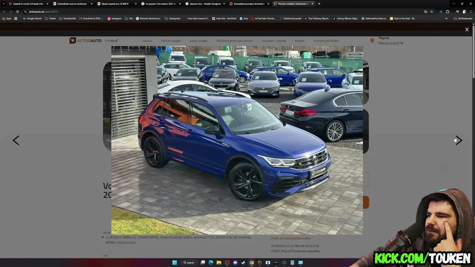Open Sora bookmark

pos(244,19)
